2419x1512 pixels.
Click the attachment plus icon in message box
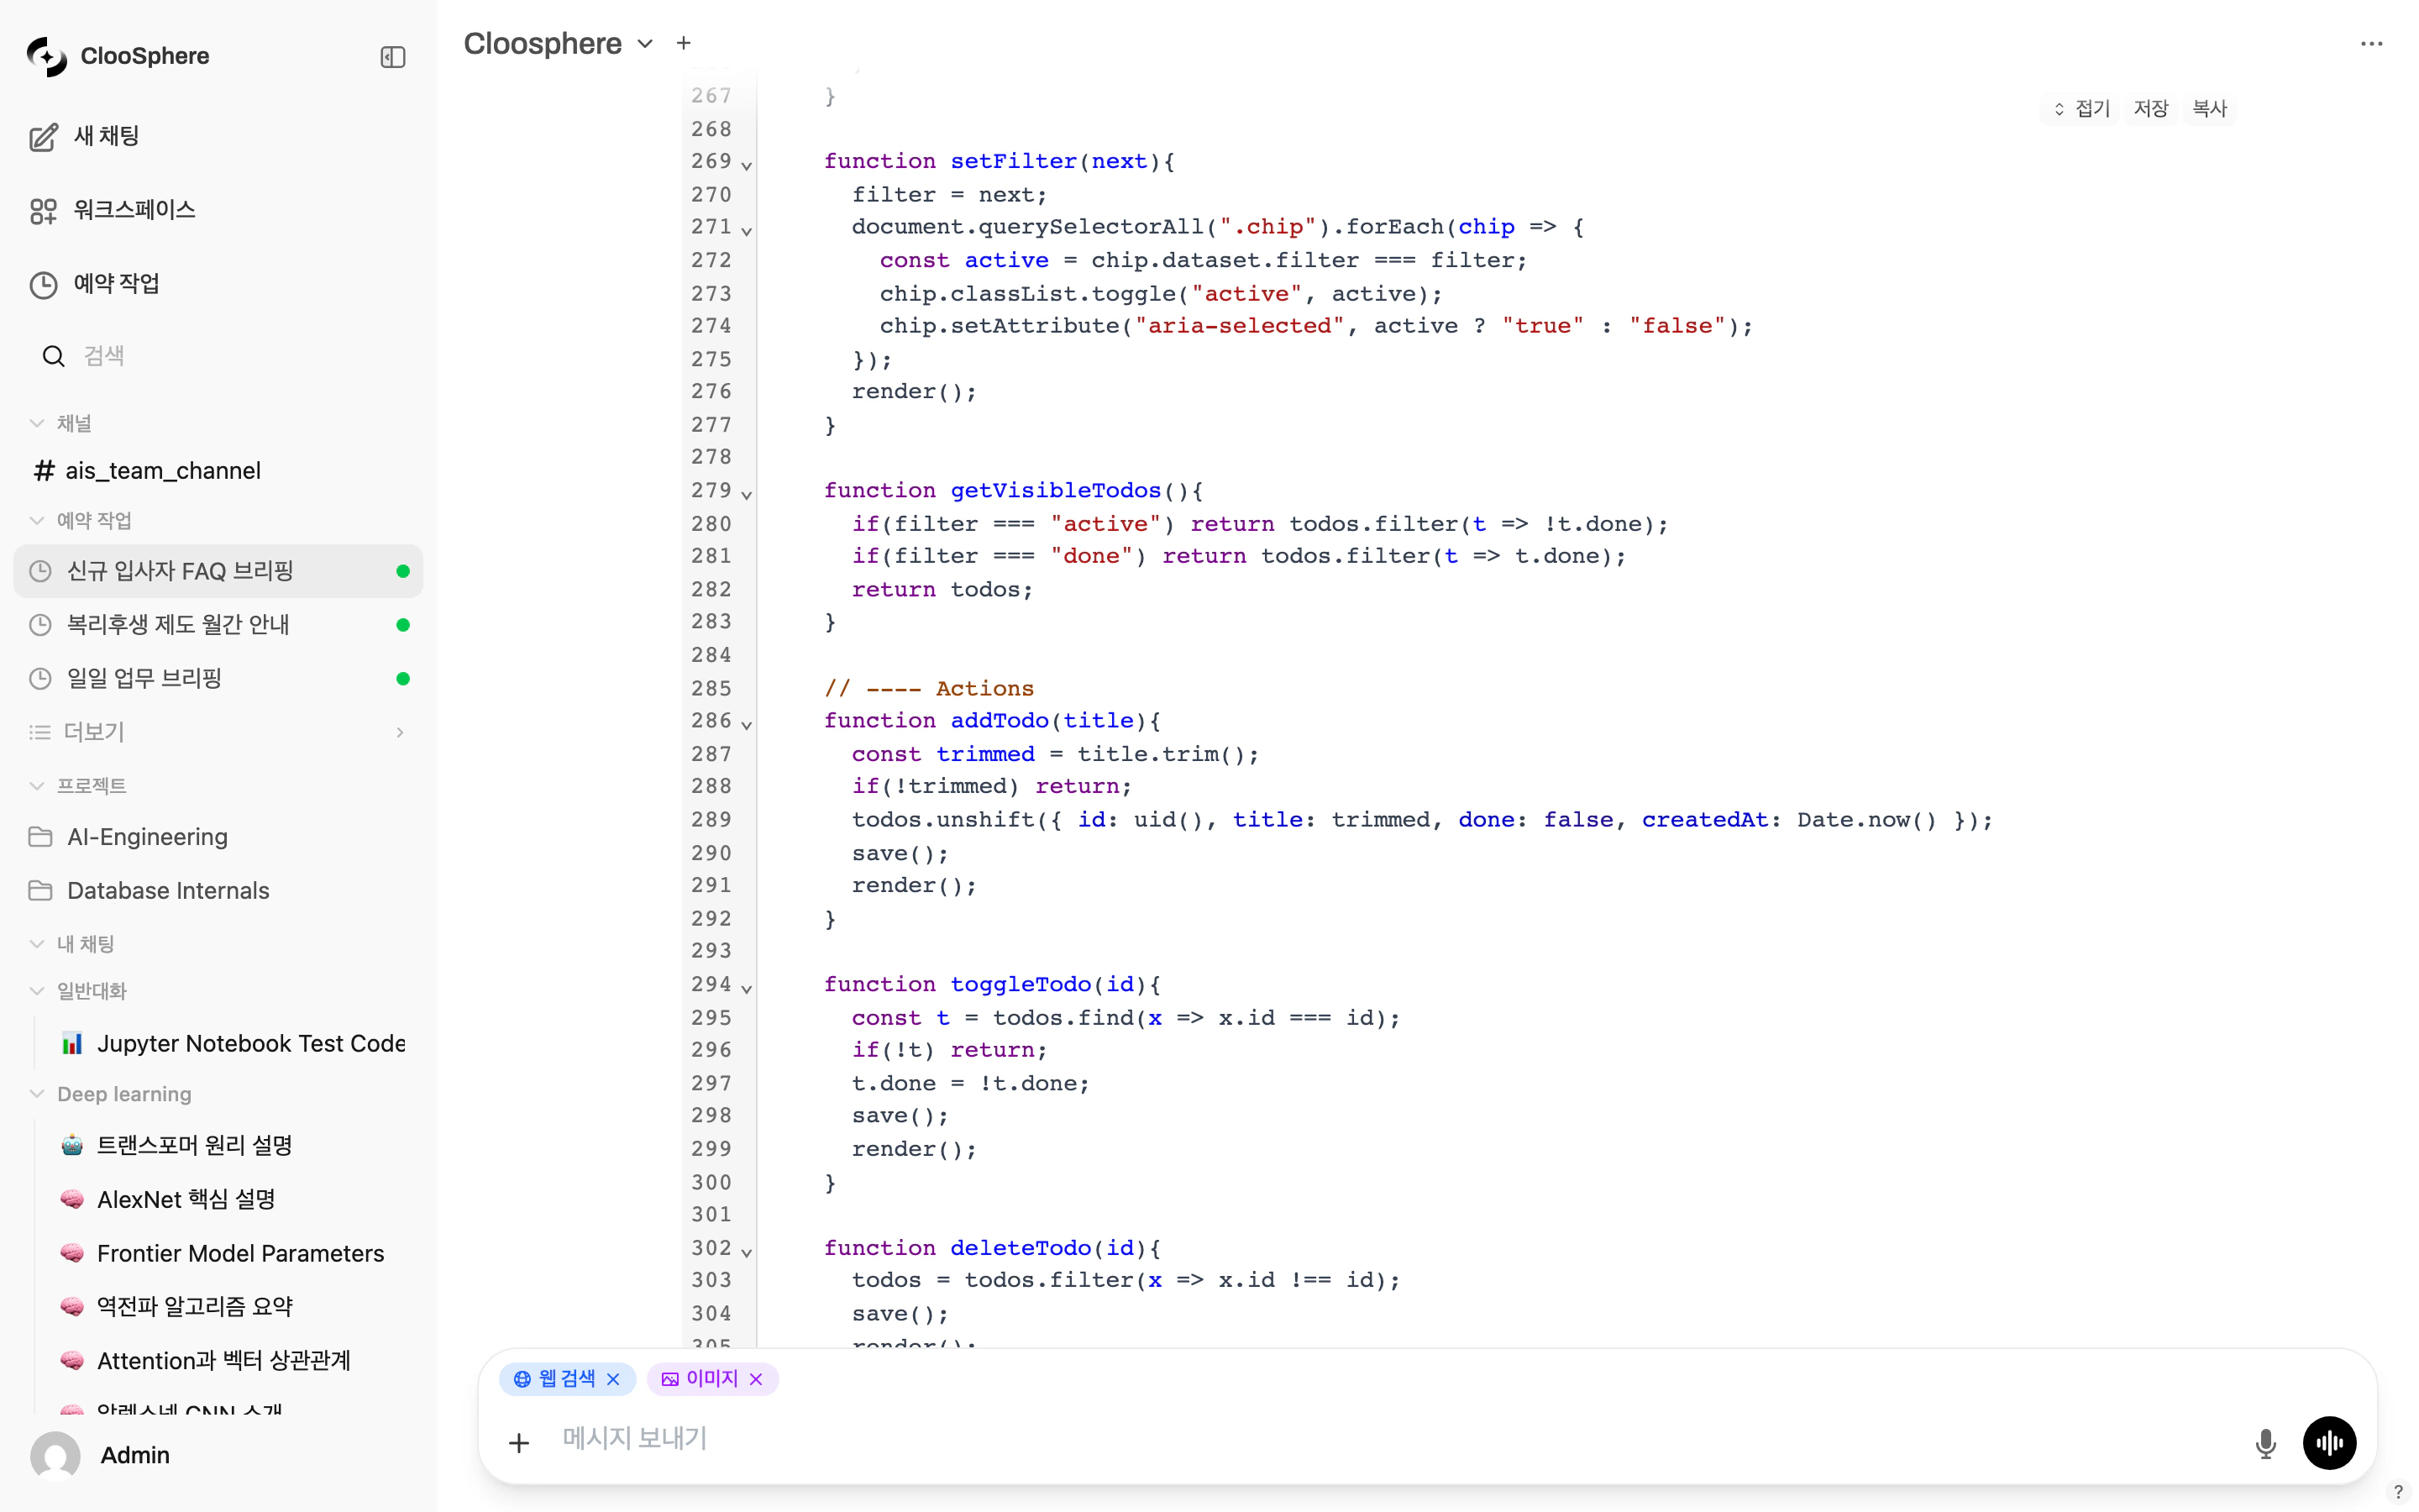pyautogui.click(x=519, y=1443)
